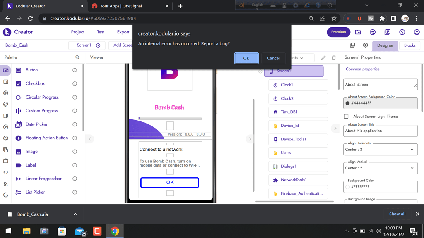Click the rename component pencil icon
This screenshot has width=424, height=238.
click(323, 58)
